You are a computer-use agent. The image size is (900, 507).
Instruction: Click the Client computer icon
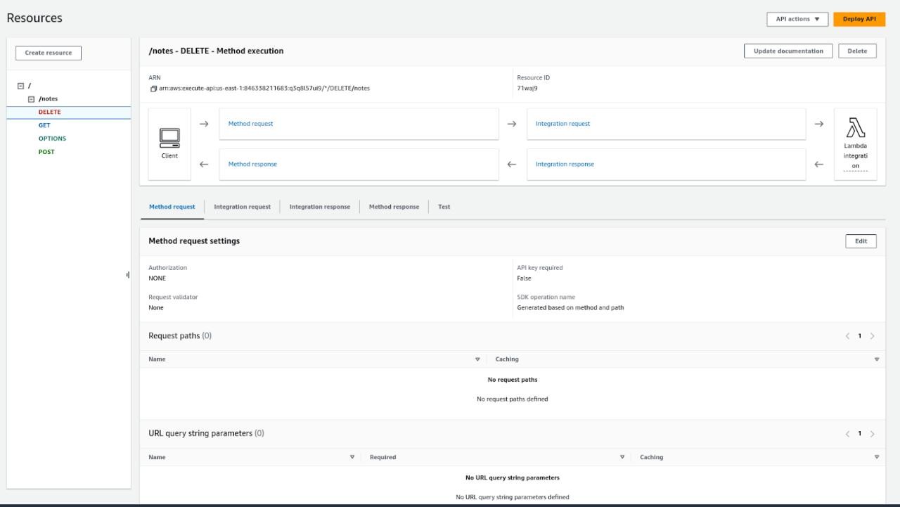click(169, 137)
